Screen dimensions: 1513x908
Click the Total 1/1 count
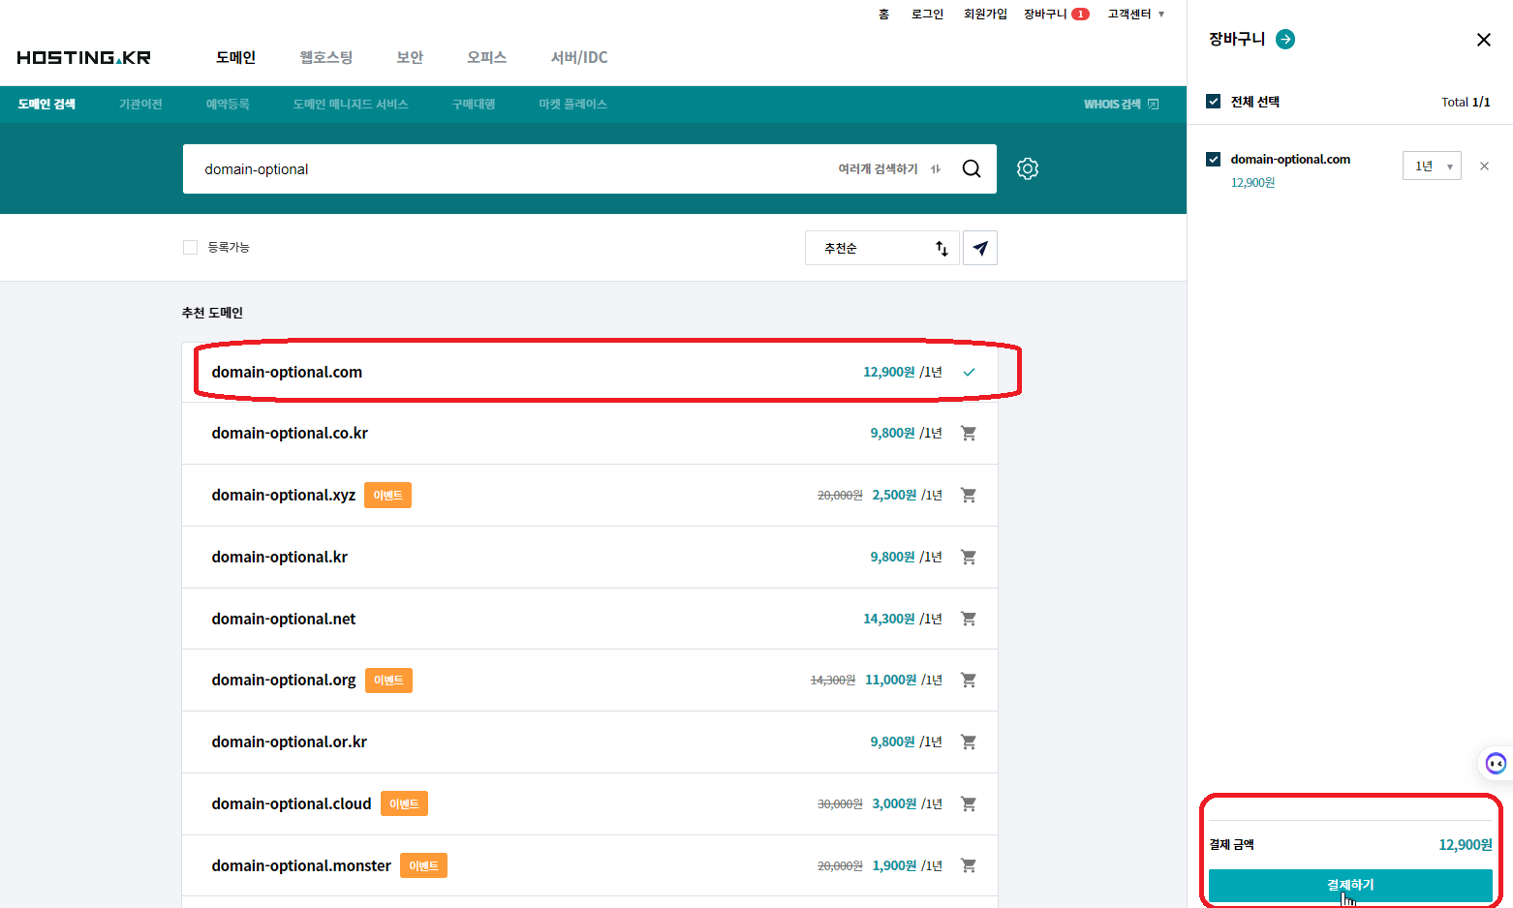coord(1466,102)
